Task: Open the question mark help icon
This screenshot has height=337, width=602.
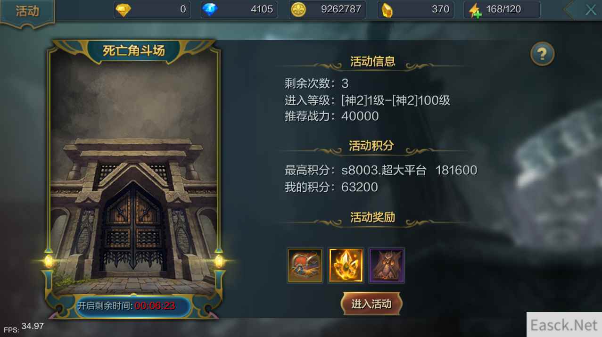Action: tap(542, 54)
